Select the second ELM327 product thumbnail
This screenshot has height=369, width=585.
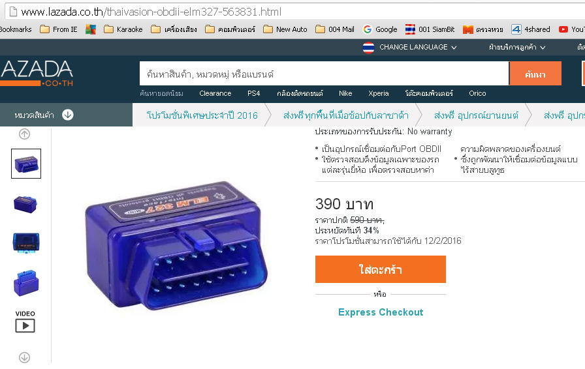pos(25,204)
